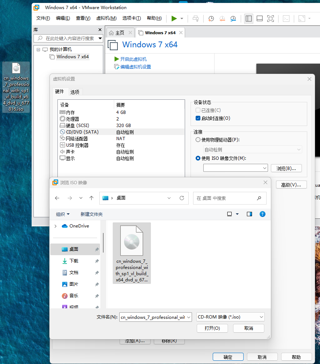Click 新建文件夹 in the browse dialog

coord(92,214)
